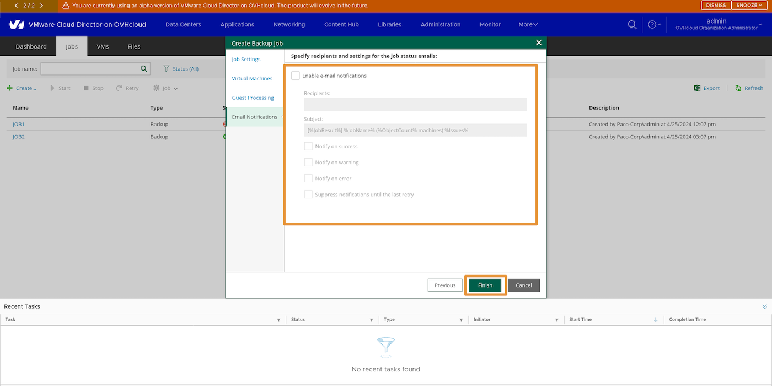
Task: Open the Networking menu
Action: click(x=289, y=24)
